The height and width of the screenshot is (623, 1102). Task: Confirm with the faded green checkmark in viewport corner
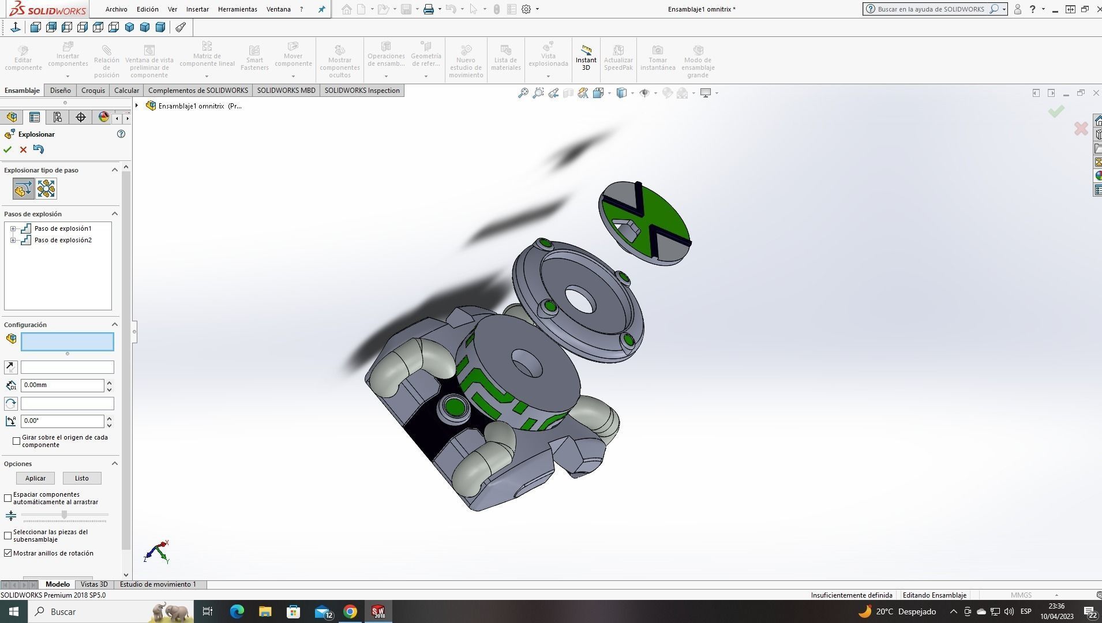1056,111
